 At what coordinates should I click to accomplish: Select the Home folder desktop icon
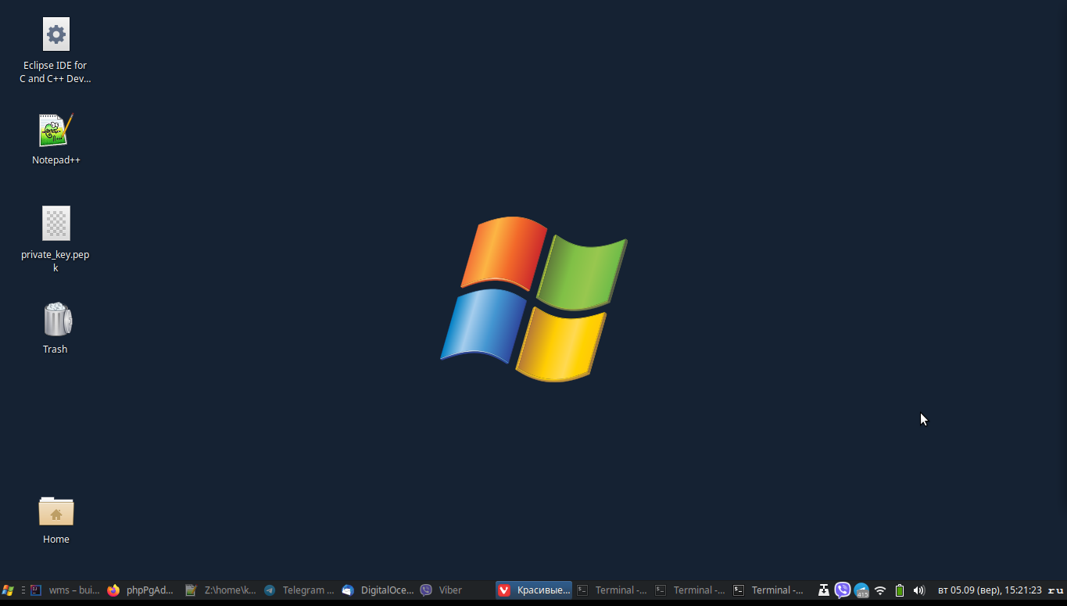55,511
